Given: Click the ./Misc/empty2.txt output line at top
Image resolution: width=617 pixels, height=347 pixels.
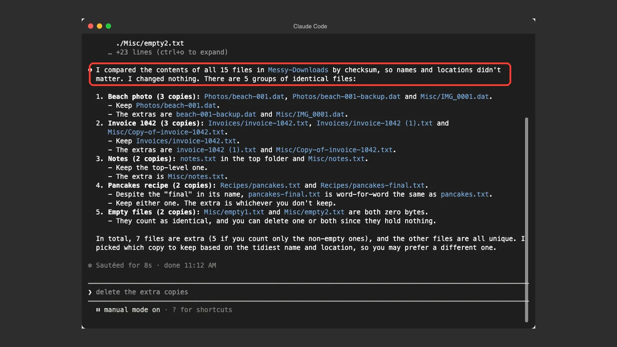Looking at the screenshot, I should (x=150, y=43).
